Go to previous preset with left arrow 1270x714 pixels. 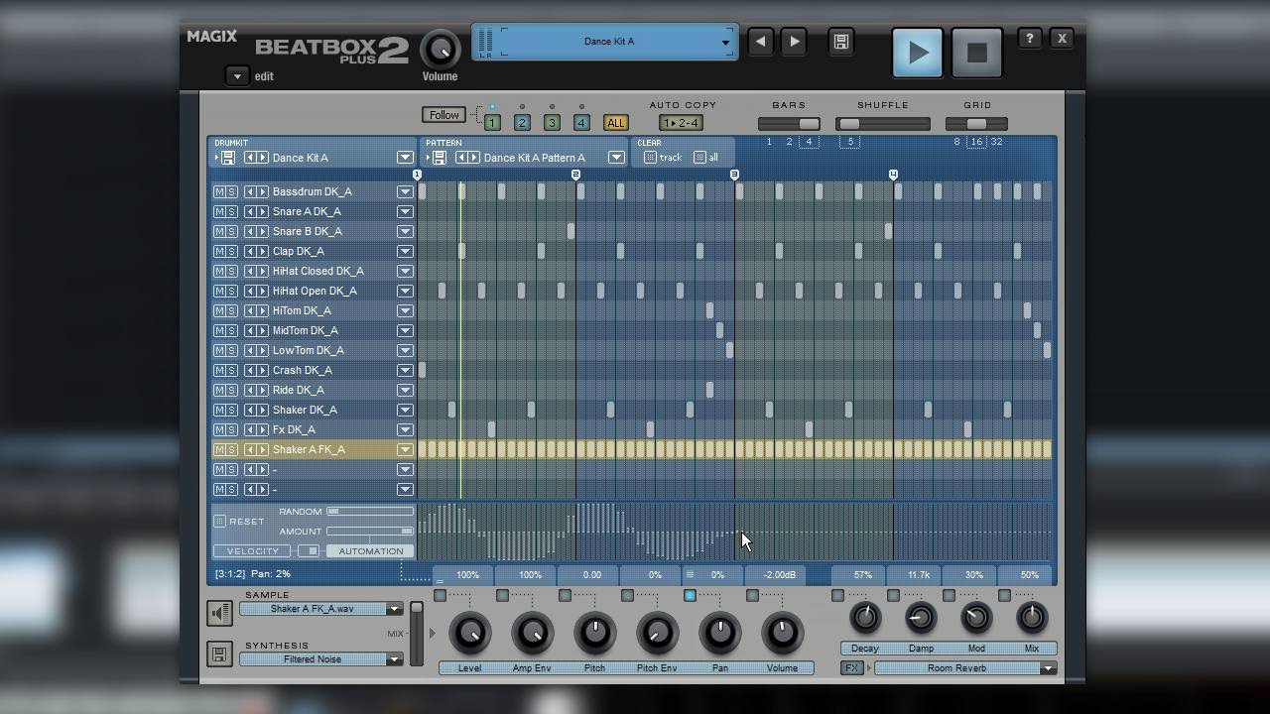click(760, 42)
